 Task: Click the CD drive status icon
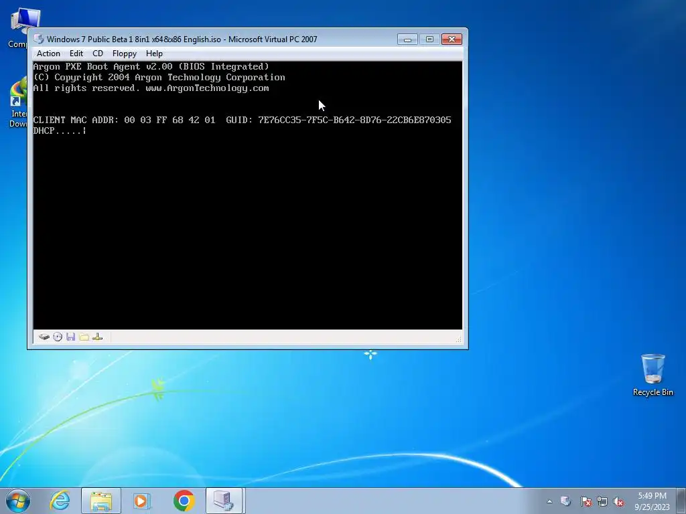pos(58,337)
